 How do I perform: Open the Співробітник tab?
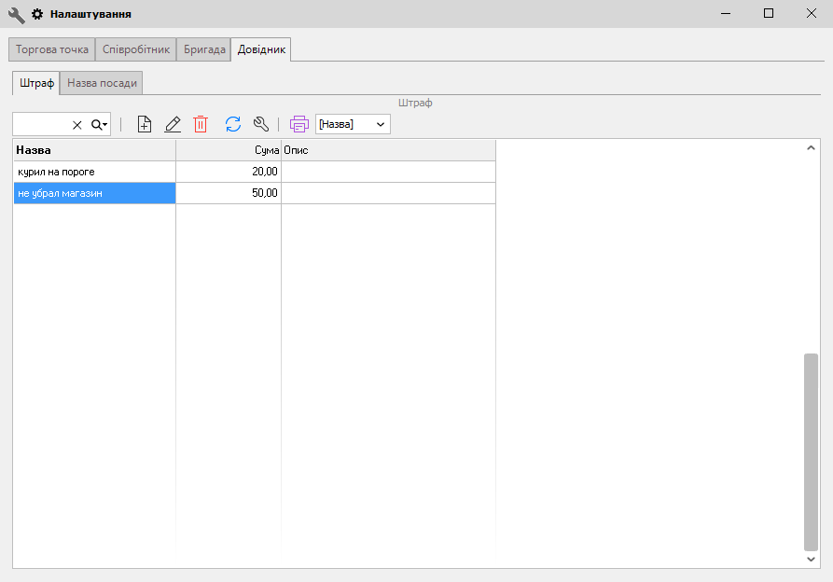pos(136,49)
